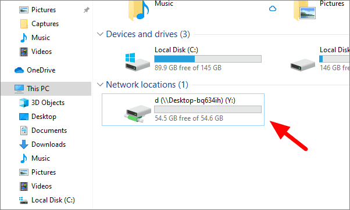Click the Devices and drives (3) header
Image resolution: width=350 pixels, height=210 pixels.
(148, 34)
